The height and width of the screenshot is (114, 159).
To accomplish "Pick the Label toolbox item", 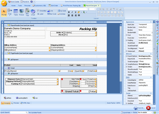I will pyautogui.click(x=40, y=14).
